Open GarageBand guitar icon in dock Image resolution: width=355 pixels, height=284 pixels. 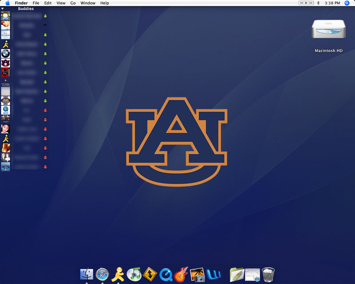[181, 275]
